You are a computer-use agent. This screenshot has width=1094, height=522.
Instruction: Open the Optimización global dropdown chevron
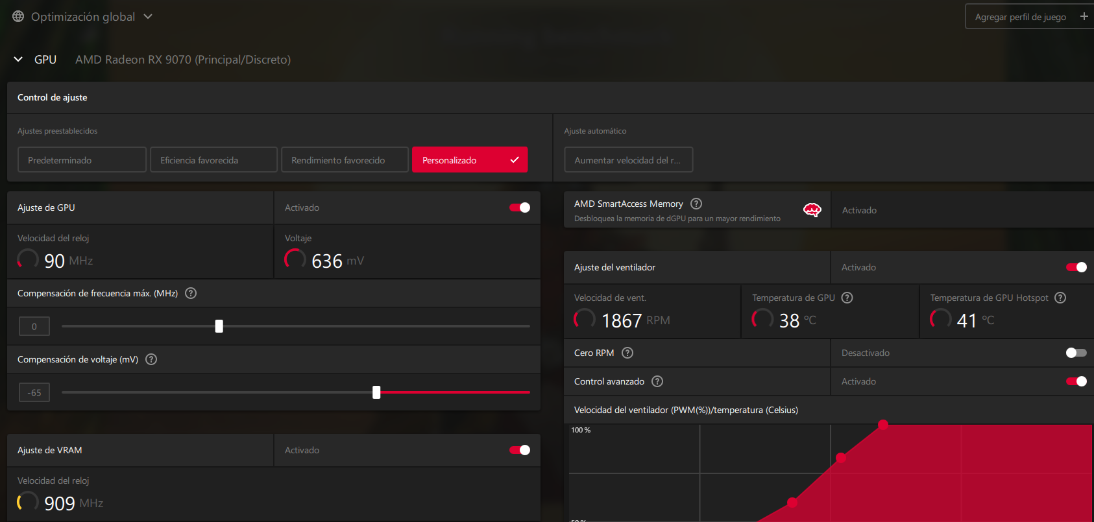pos(148,16)
